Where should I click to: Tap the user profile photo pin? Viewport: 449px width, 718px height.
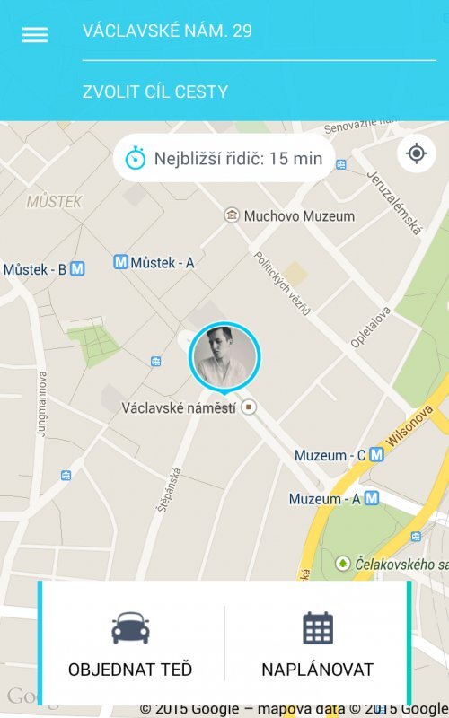pos(224,357)
